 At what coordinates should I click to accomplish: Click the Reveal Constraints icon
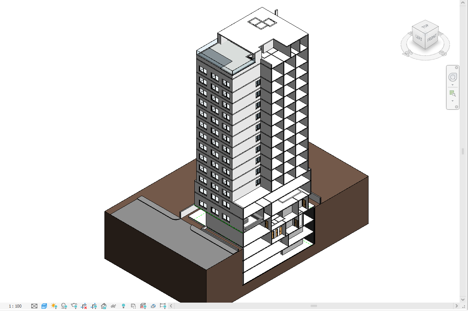pyautogui.click(x=163, y=306)
